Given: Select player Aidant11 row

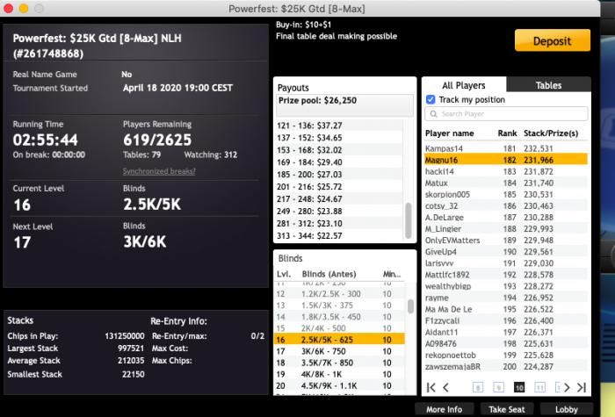Looking at the screenshot, I should coord(506,332).
